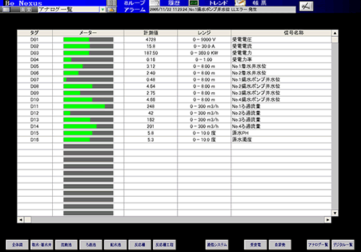Viewport: 361px width, 252px height.
Task: Expand the アナログ一覧 screen selection dropdown
Action: coord(103,10)
